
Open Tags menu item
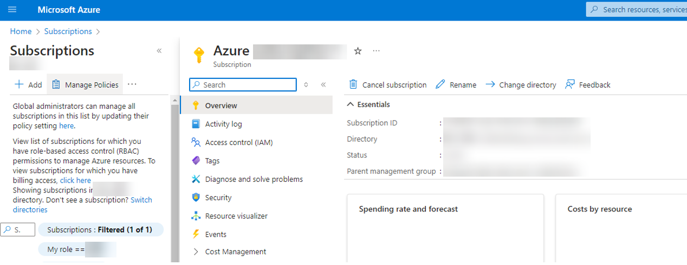point(212,161)
